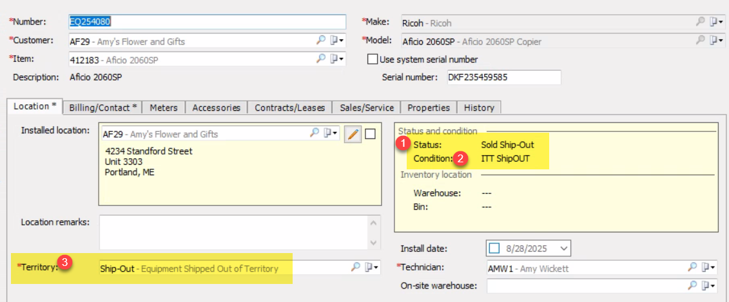Toggle Install date checkbox
Image resolution: width=729 pixels, height=302 pixels.
tap(494, 248)
